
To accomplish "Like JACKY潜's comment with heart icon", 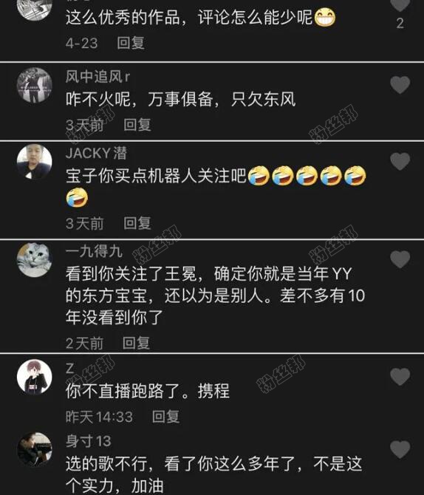I will 400,161.
